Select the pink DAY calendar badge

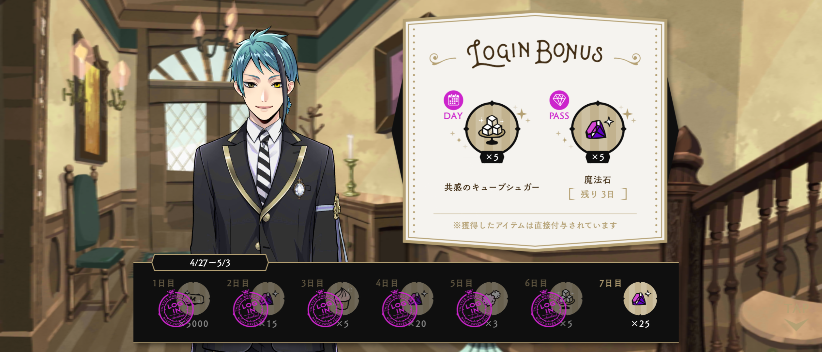point(453,105)
